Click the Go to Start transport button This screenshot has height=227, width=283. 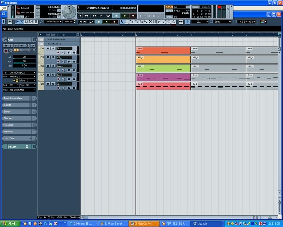click(x=80, y=16)
